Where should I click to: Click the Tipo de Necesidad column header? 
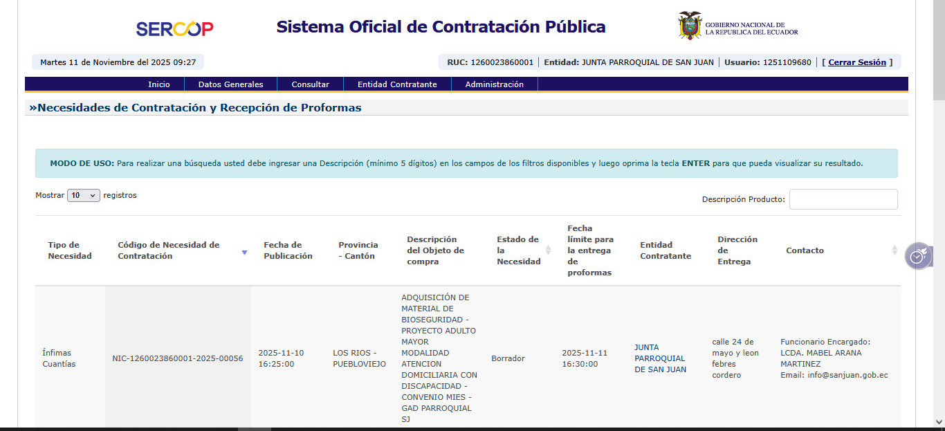[69, 250]
